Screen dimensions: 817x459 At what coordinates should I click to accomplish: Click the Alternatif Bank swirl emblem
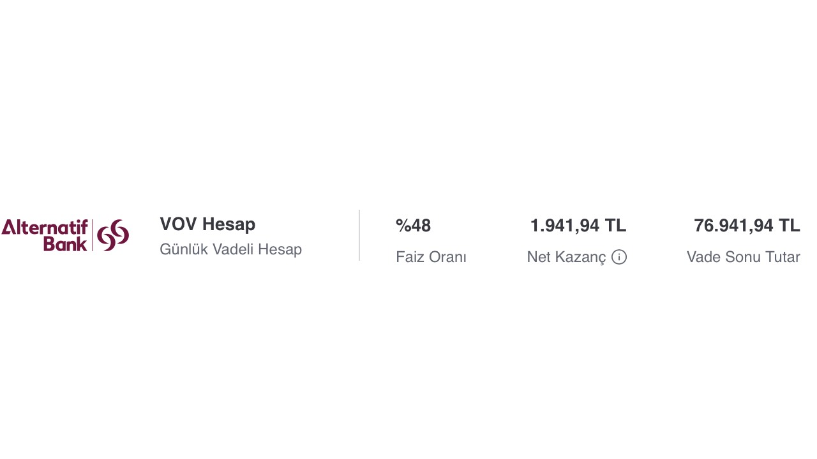pyautogui.click(x=114, y=235)
